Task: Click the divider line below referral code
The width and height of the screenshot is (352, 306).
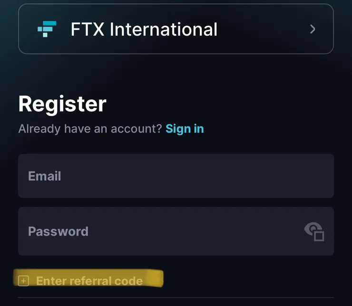Action: 176,298
